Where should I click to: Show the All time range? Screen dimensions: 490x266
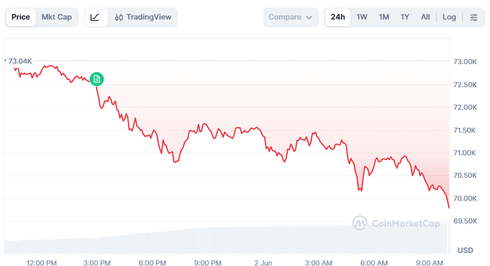coord(425,17)
